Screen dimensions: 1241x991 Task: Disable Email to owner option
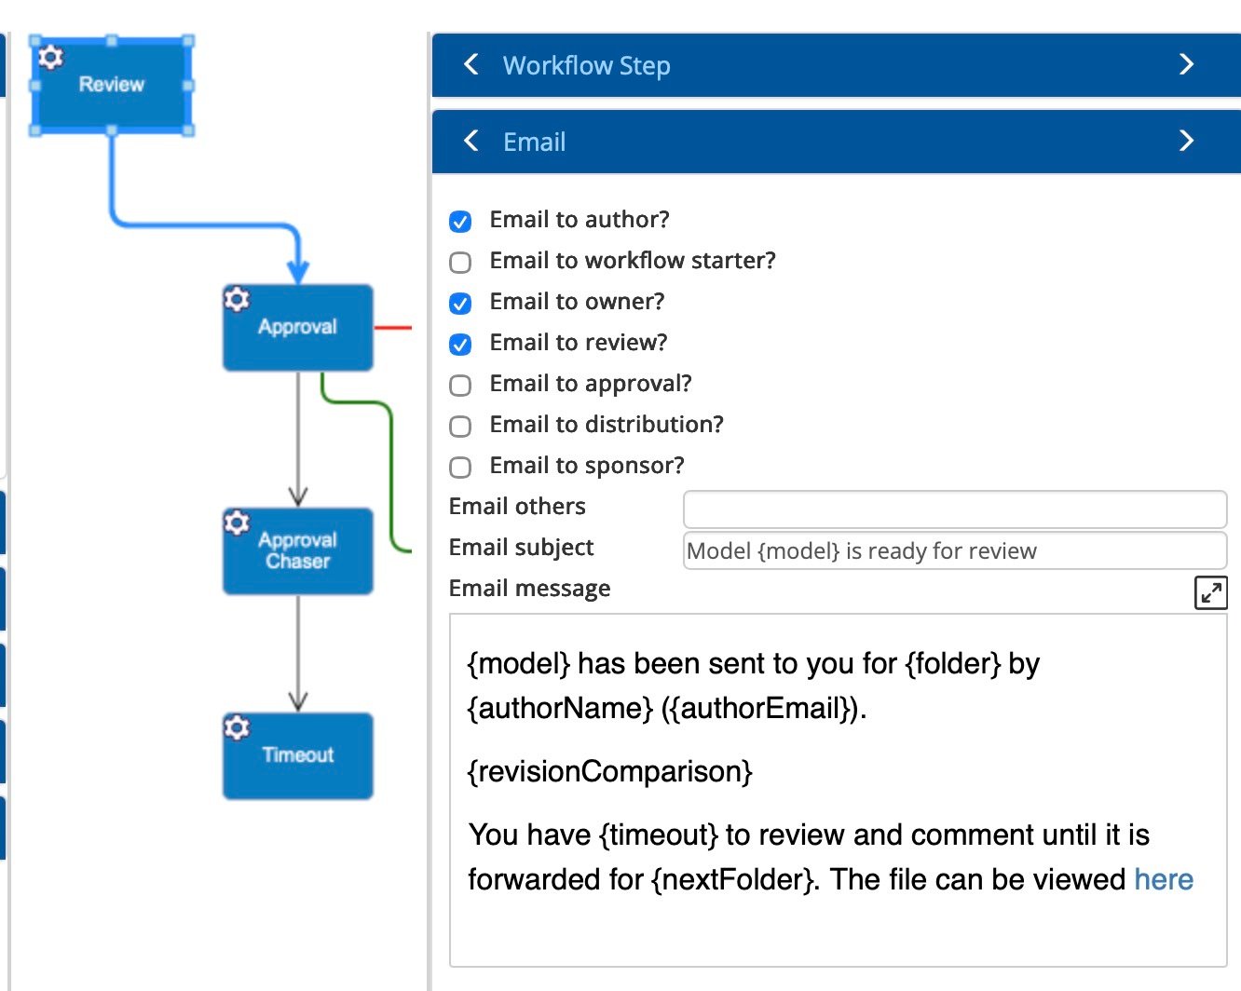460,303
